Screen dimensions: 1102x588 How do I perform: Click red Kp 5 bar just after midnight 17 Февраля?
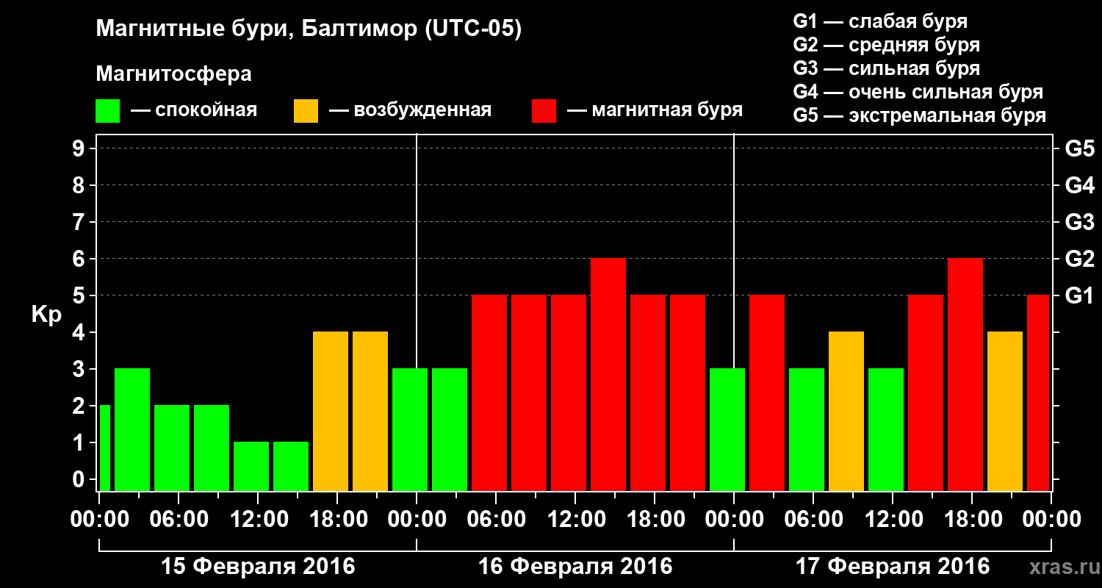click(x=767, y=392)
